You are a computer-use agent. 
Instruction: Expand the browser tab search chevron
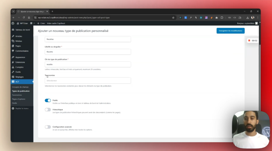(x=14, y=11)
